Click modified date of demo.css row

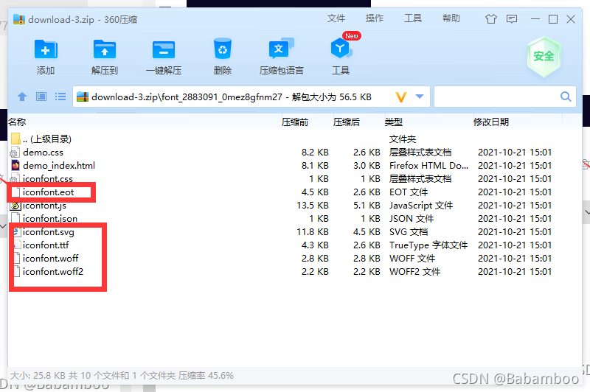514,153
